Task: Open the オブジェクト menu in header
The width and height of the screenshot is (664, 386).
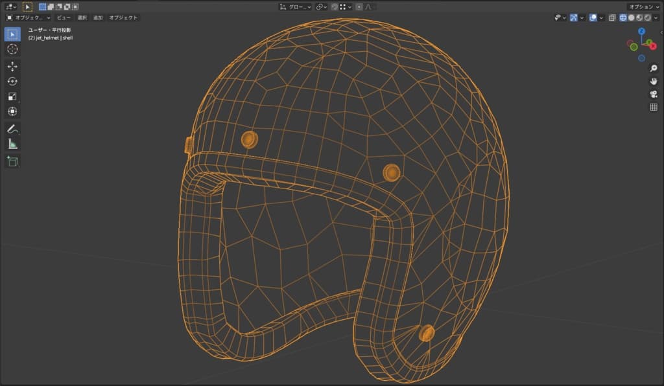Action: (123, 17)
